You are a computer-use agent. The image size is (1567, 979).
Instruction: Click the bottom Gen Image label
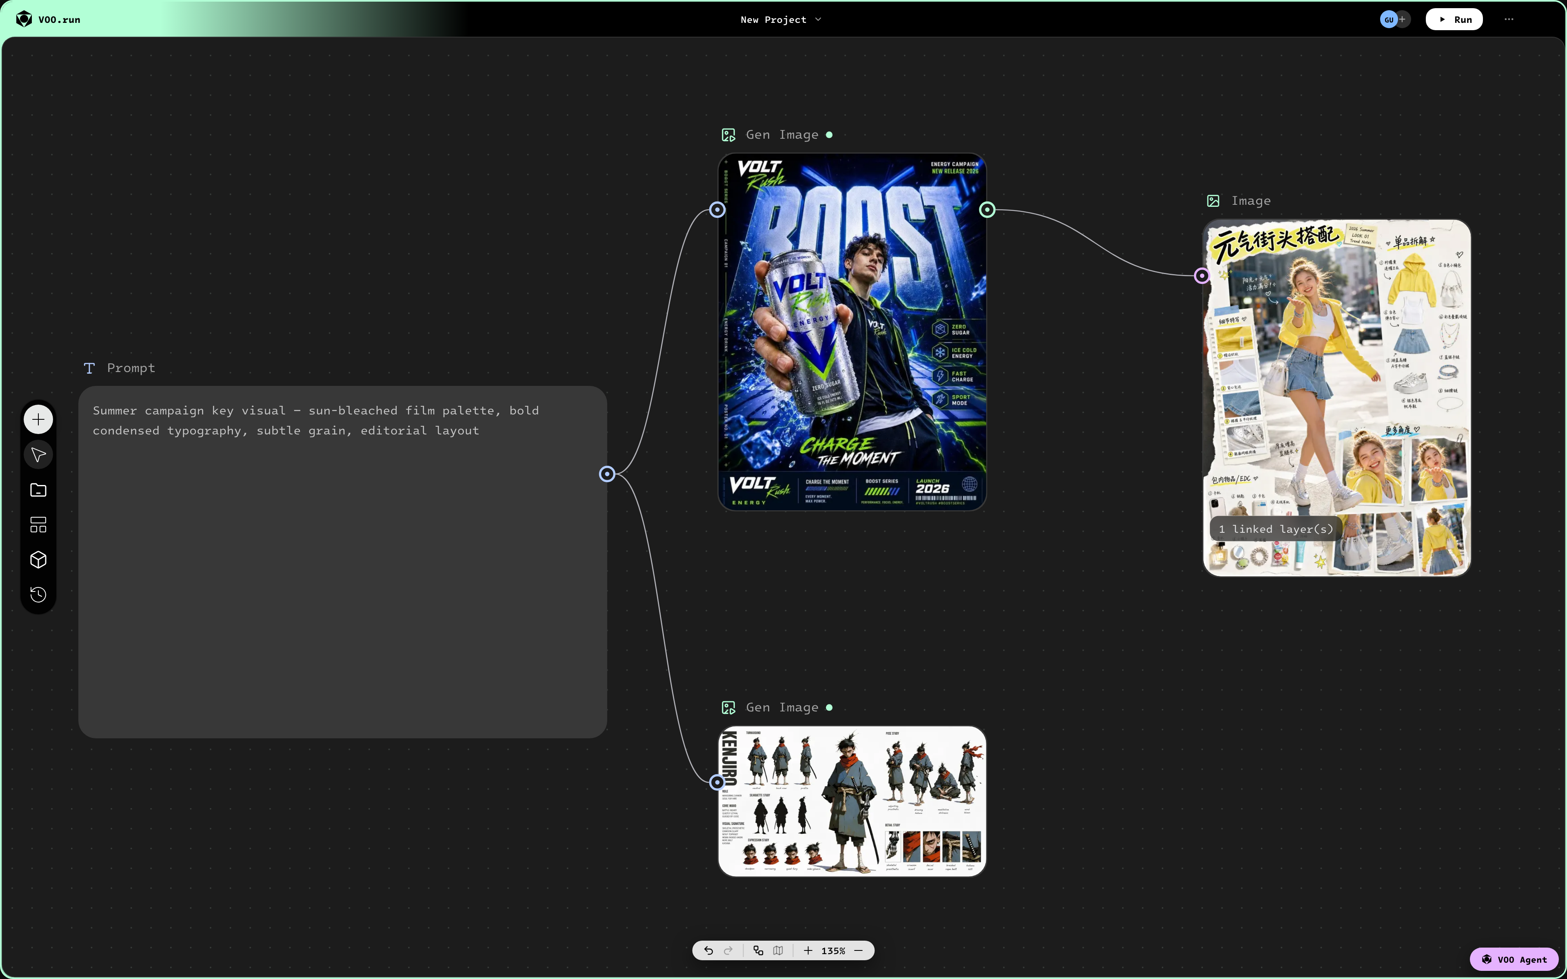(782, 708)
